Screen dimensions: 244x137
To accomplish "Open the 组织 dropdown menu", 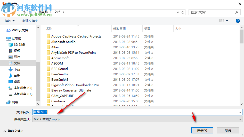I will (10, 21).
